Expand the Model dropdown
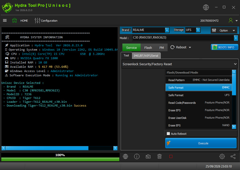Image resolution: width=240 pixels, height=170 pixels. point(236,38)
